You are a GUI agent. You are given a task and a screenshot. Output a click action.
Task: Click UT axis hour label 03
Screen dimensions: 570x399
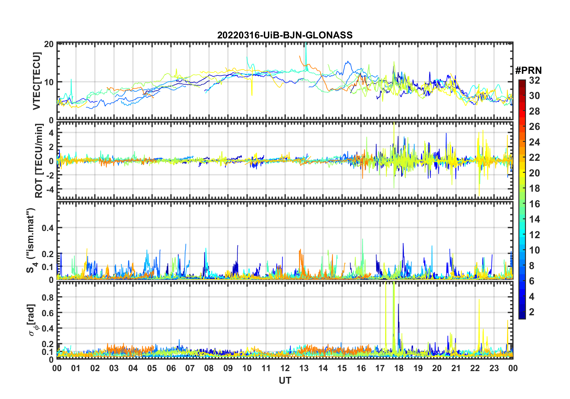[114, 368]
